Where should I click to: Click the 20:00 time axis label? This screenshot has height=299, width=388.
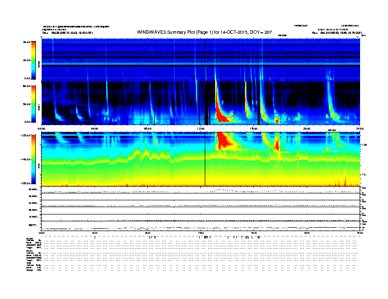(306, 128)
